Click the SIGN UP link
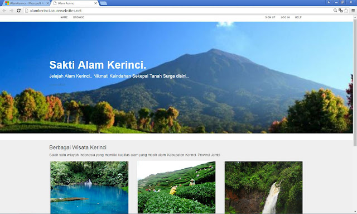Viewport: 357px width, 214px height. click(x=270, y=17)
